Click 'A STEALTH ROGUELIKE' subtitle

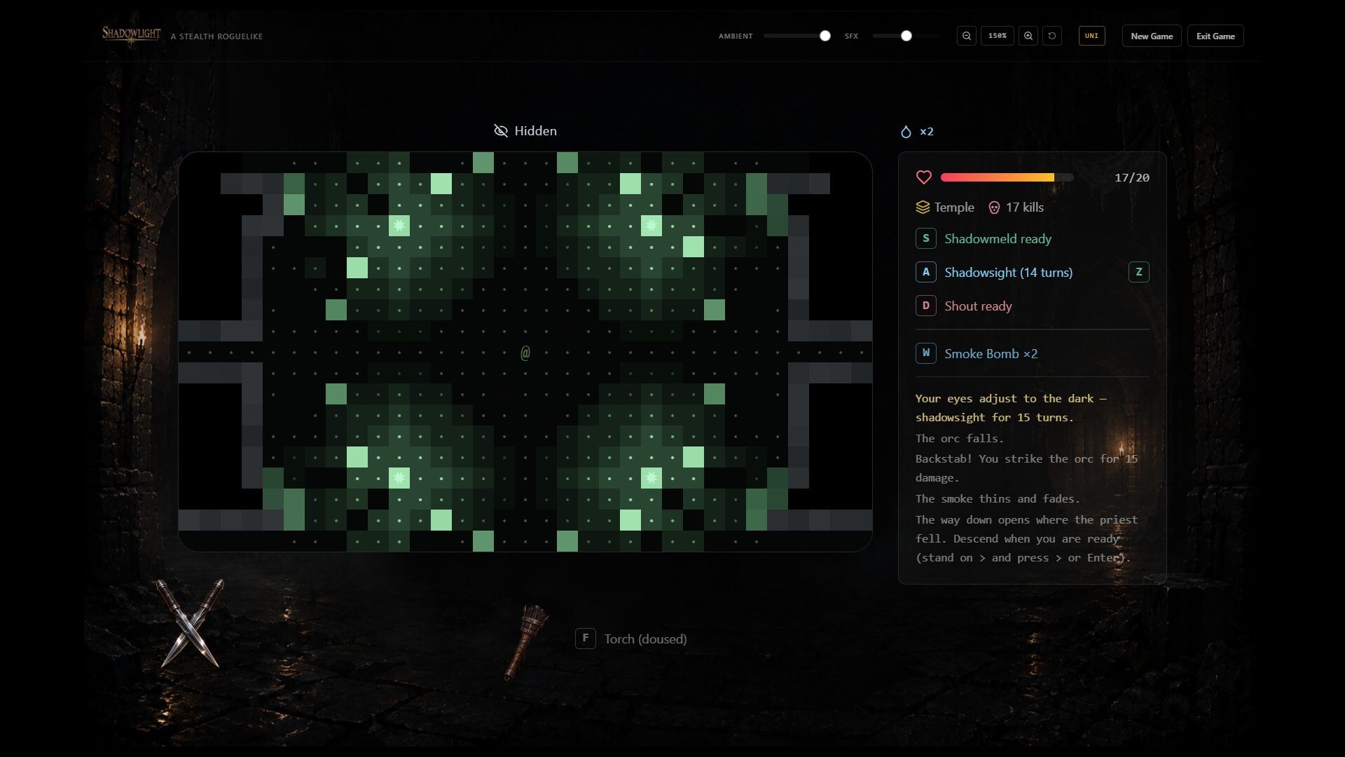pos(216,36)
